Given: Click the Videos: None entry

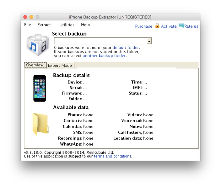Looking at the screenshot, I should (x=140, y=115).
